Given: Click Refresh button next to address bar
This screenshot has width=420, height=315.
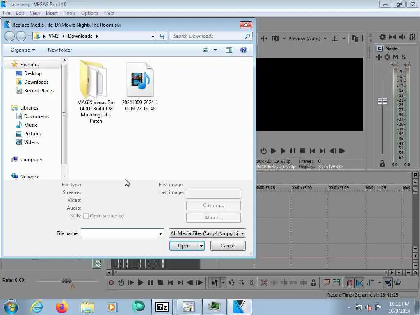Looking at the screenshot, I should [x=162, y=36].
